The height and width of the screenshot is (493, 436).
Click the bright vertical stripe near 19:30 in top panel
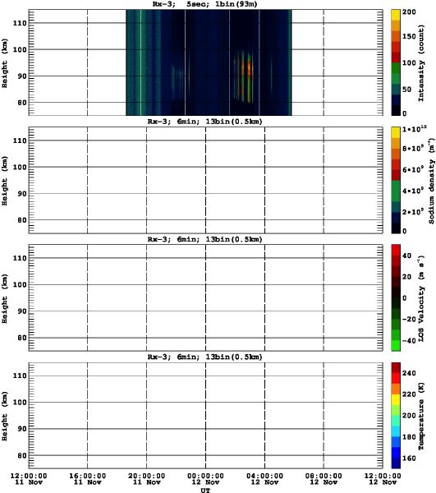click(x=140, y=62)
